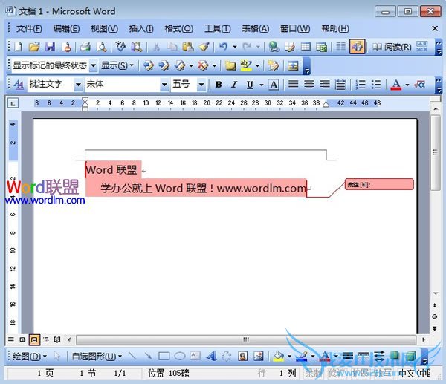Open the 显示标记的最终状态 dropdown

pyautogui.click(x=94, y=66)
